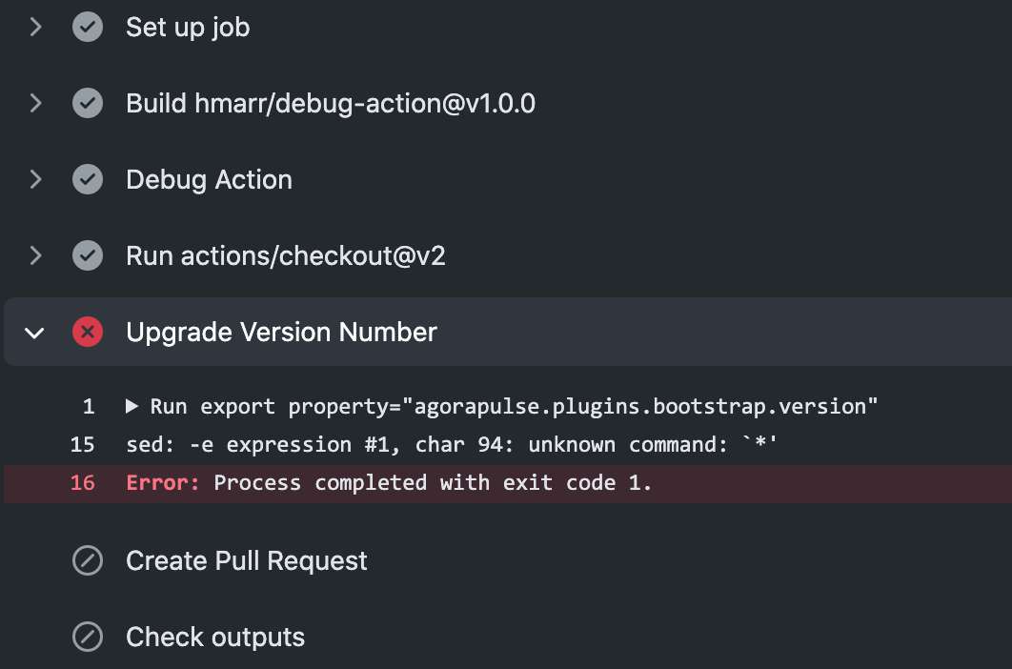Collapse the Upgrade Version Number step
Viewport: 1012px width, 669px height.
click(x=35, y=332)
